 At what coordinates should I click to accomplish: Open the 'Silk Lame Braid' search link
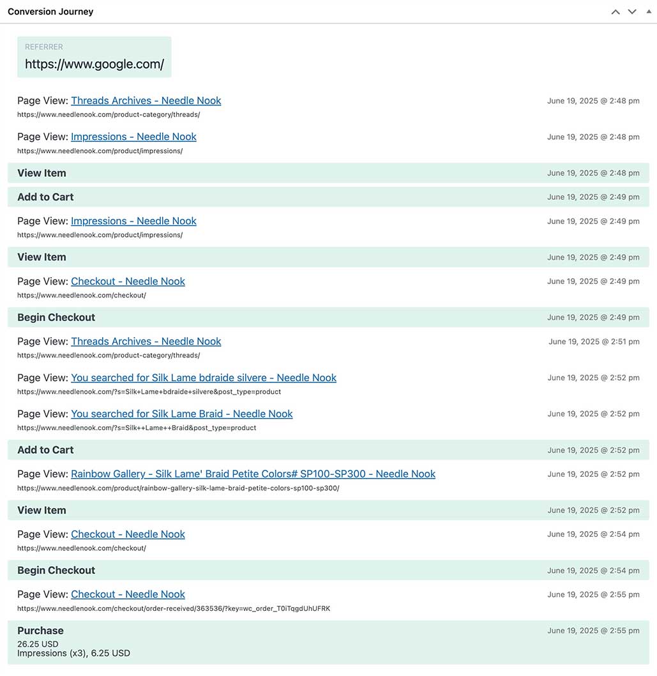(181, 414)
